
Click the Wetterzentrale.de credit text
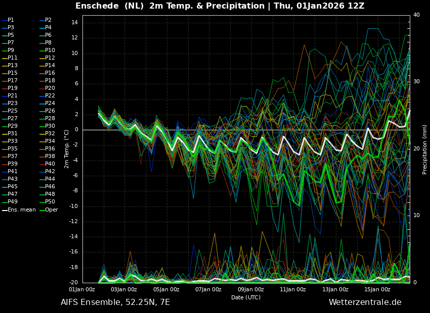pos(365,302)
